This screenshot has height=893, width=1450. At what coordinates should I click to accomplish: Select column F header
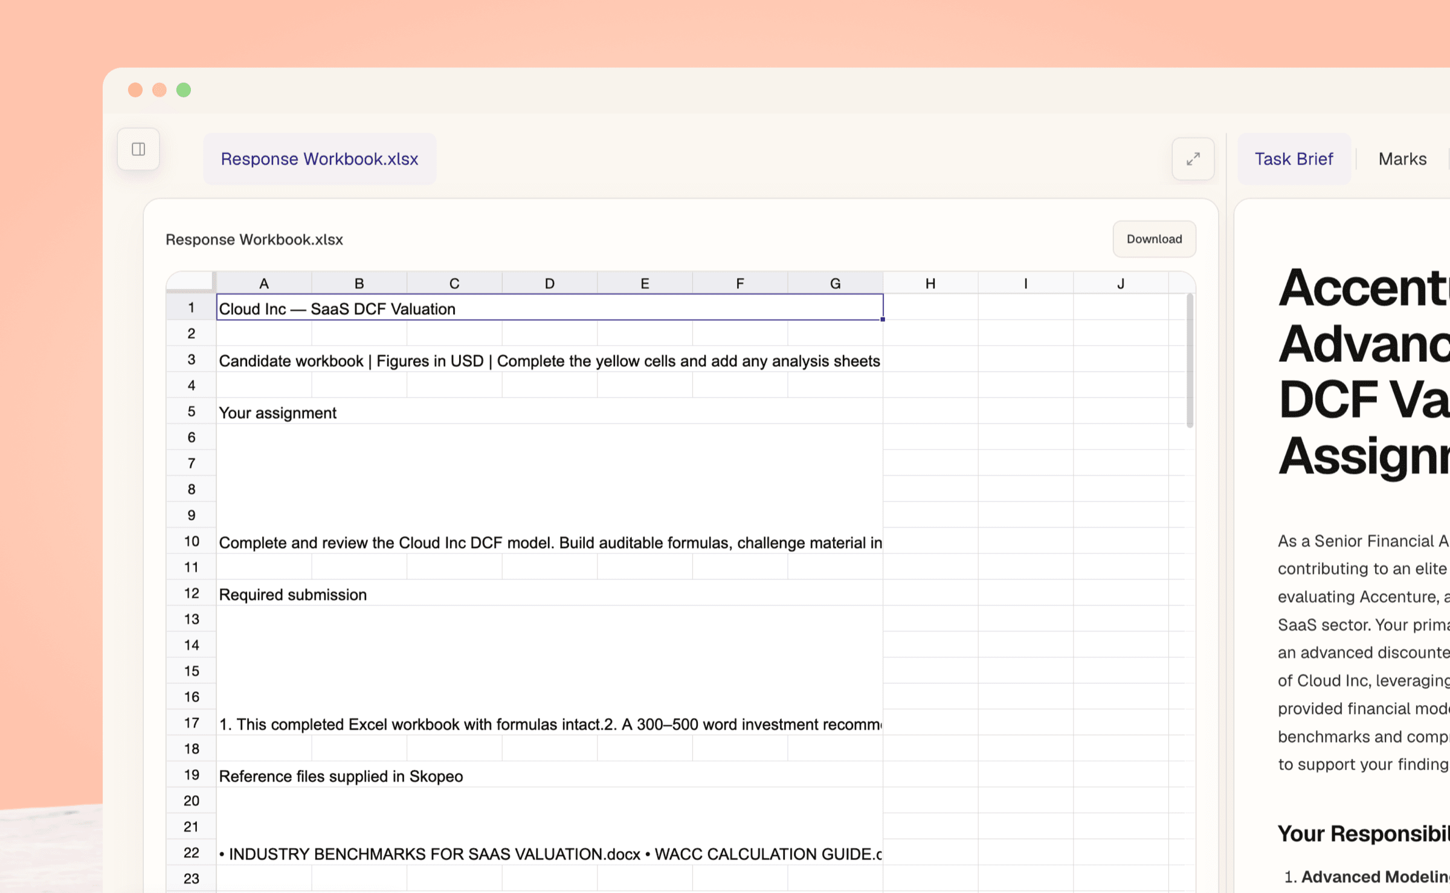[740, 283]
